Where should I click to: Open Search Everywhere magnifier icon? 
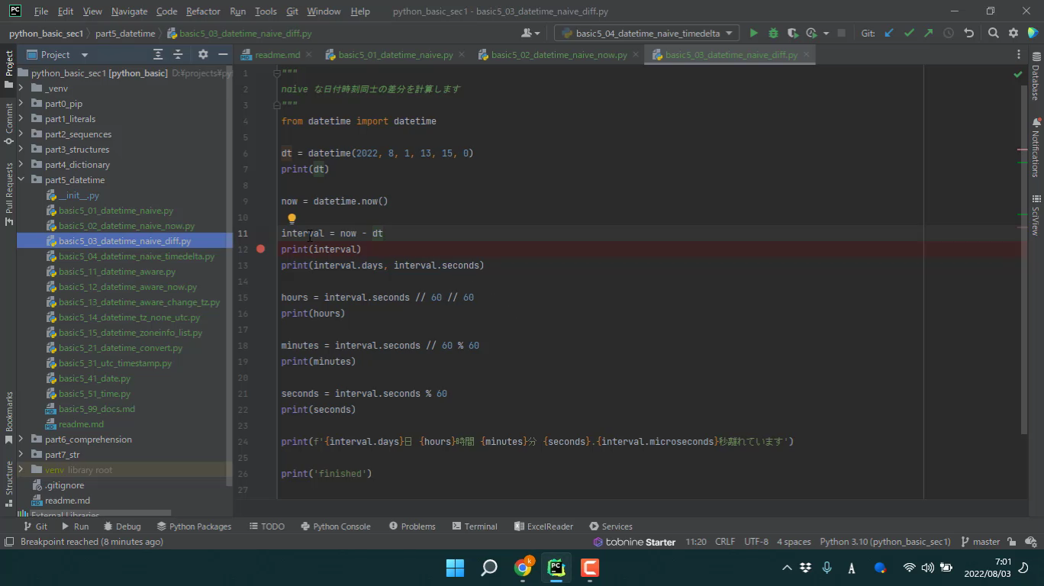[993, 33]
